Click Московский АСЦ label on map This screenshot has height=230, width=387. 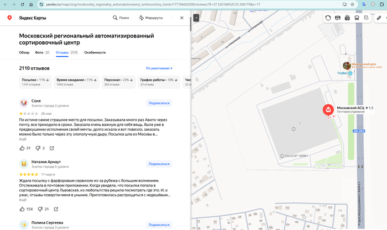point(355,110)
